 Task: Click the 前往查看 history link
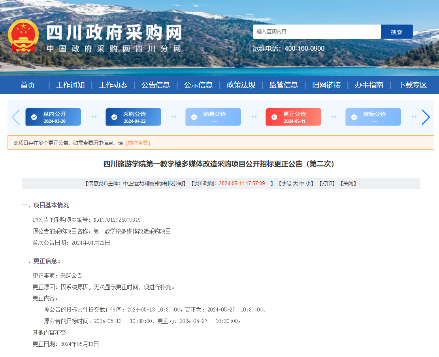coord(138,143)
